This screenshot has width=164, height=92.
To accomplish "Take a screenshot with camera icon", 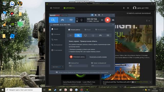I will (x=113, y=20).
